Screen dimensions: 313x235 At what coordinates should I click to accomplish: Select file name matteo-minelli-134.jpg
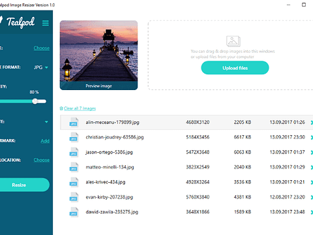point(110,167)
